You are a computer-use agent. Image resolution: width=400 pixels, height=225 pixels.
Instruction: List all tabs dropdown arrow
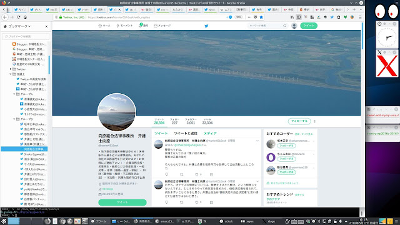coord(361,9)
